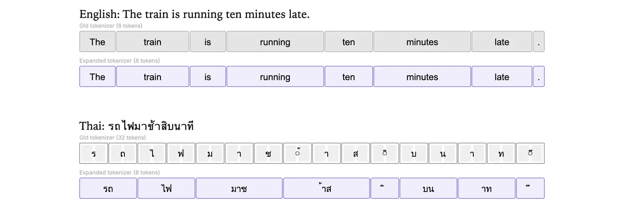This screenshot has height=208, width=624.
Task: Select the 'running' token in gray old tokenizer row
Action: pyautogui.click(x=275, y=42)
